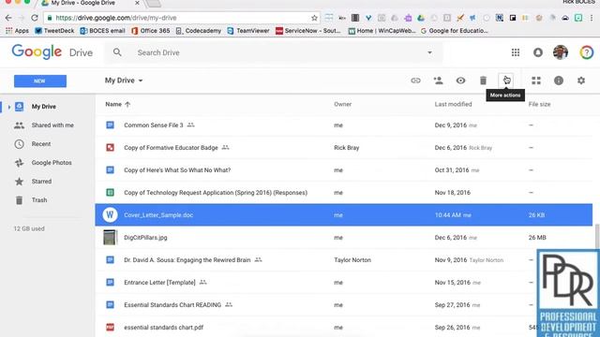Open Google for Education bookmark
The image size is (600, 337).
454,31
